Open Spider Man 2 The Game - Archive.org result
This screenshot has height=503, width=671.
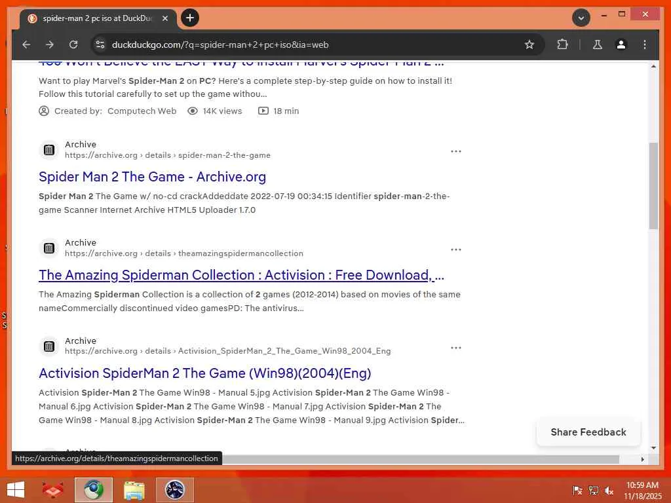[x=152, y=177]
